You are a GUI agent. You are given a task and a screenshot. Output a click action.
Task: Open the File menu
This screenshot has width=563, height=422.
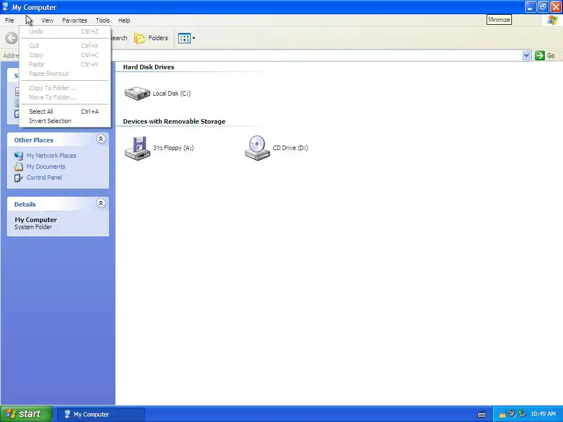pos(10,20)
